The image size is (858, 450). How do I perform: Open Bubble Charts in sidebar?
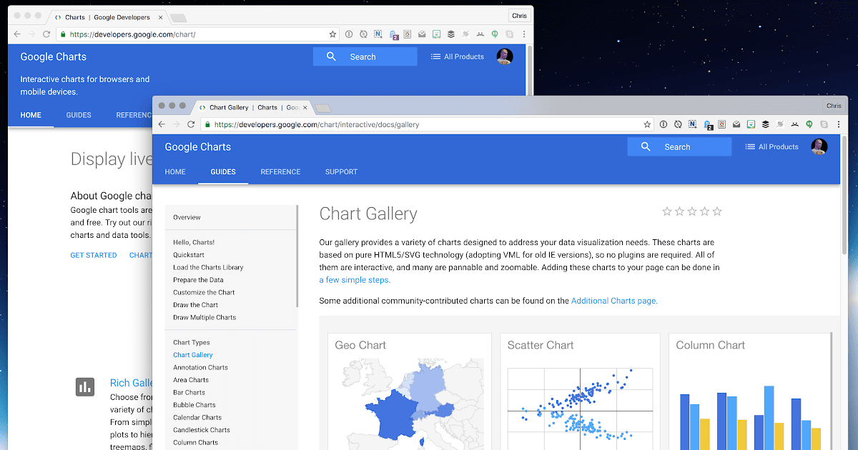(194, 405)
